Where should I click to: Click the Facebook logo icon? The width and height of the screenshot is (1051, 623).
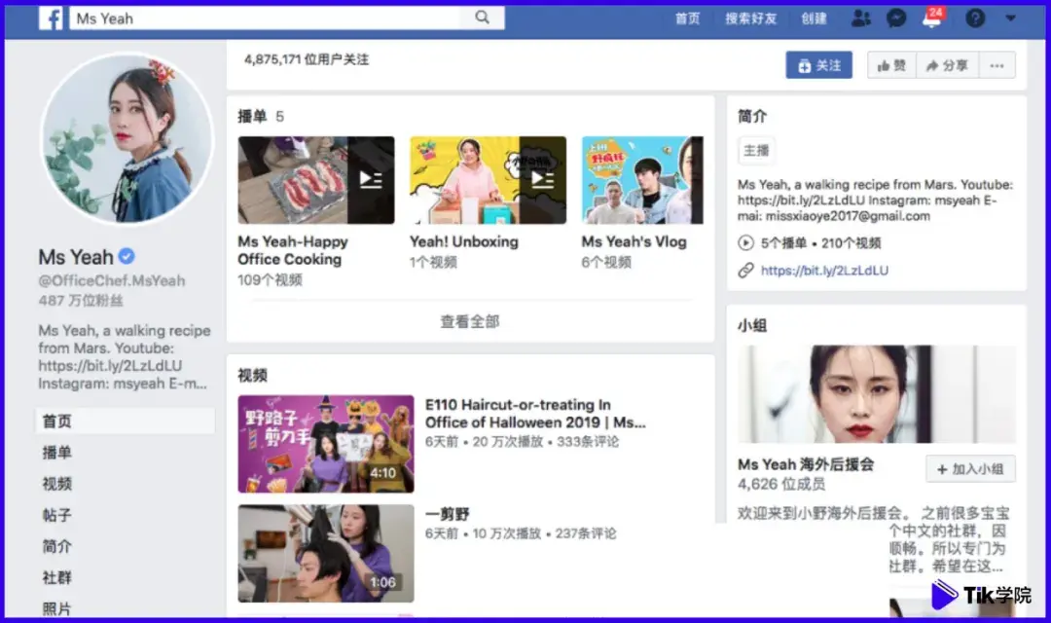51,18
